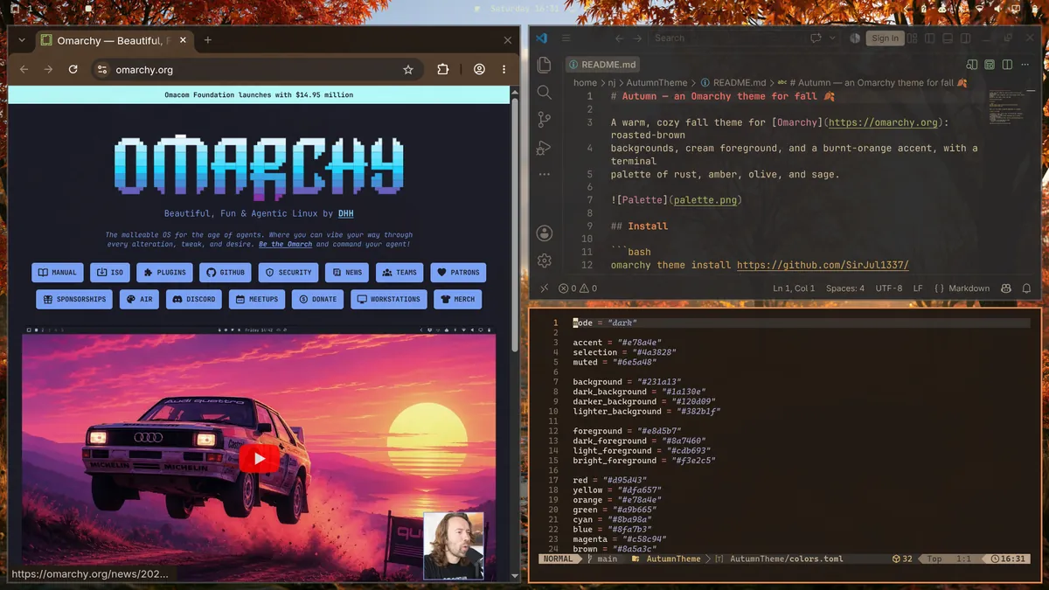Open the notifications bell in VS Code
1049x590 pixels.
(1026, 288)
